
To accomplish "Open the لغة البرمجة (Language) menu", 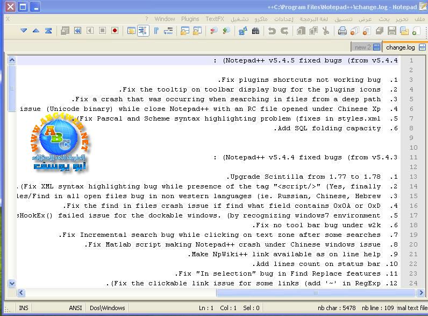I will [313, 19].
